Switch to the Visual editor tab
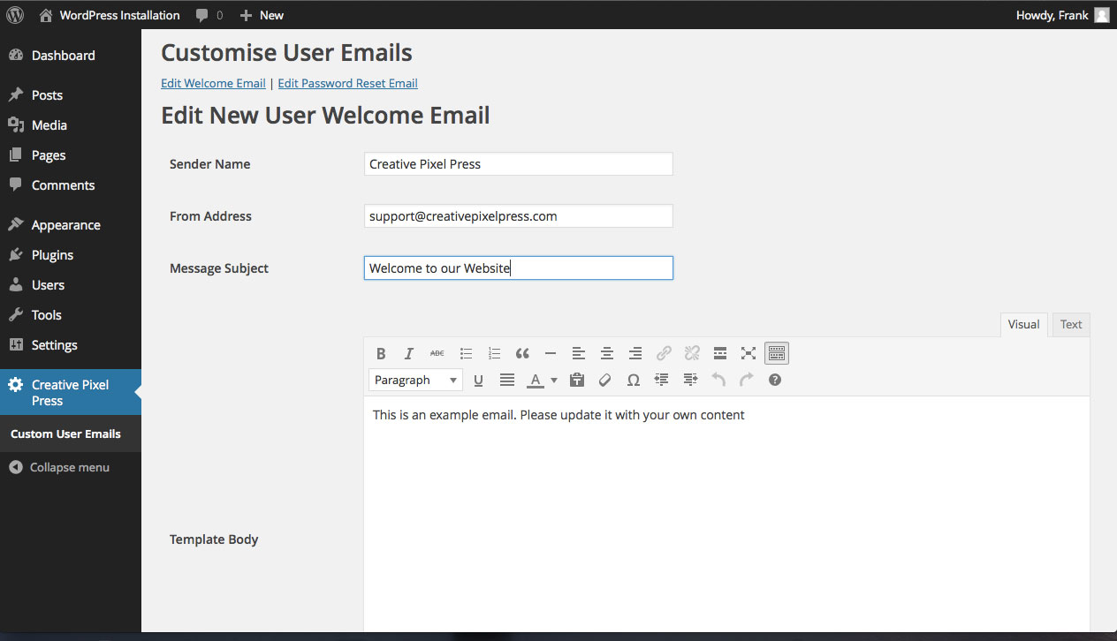 (1023, 325)
